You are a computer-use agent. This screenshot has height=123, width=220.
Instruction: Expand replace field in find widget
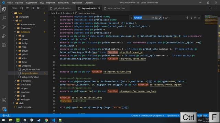131,18
